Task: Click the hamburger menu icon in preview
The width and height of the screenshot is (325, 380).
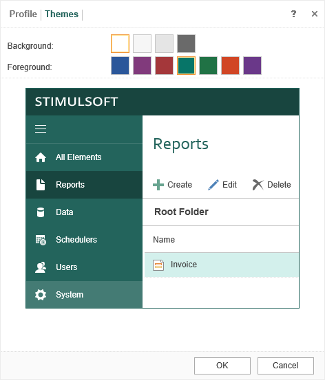Action: (x=41, y=129)
